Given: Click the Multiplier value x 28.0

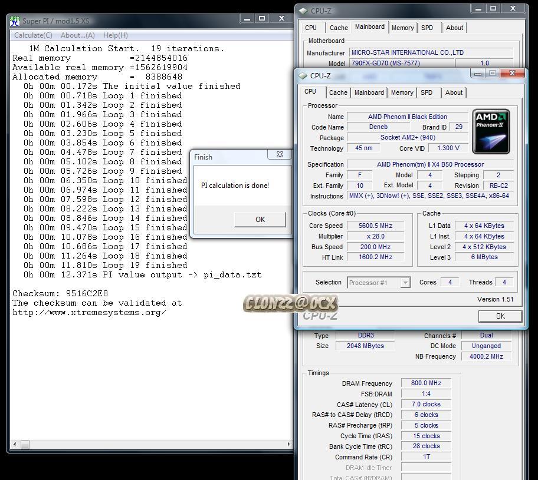Looking at the screenshot, I should coord(375,236).
